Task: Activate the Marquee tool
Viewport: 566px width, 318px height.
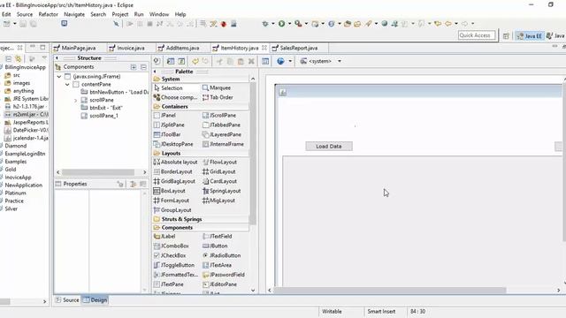Action: pyautogui.click(x=217, y=88)
